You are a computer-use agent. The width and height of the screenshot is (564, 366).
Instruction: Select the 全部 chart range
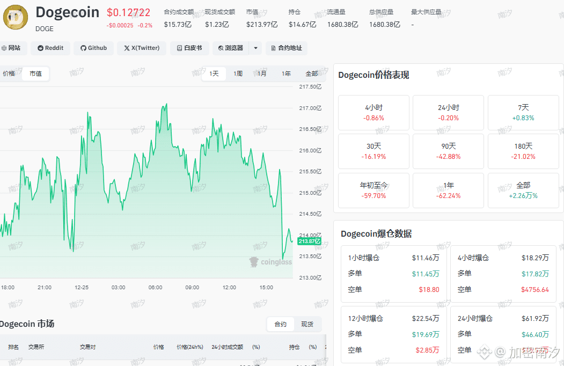(311, 74)
